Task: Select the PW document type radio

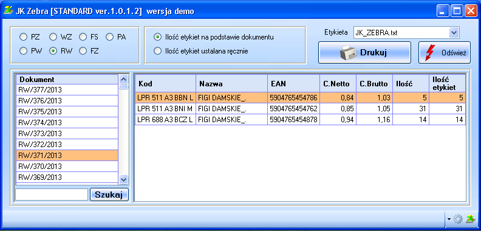Action: click(23, 51)
